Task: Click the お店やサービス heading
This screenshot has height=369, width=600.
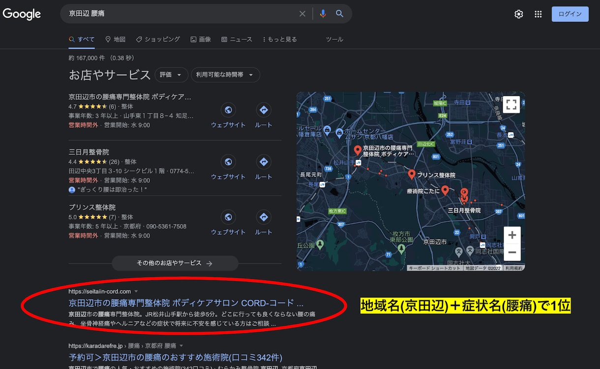Action: pyautogui.click(x=110, y=75)
